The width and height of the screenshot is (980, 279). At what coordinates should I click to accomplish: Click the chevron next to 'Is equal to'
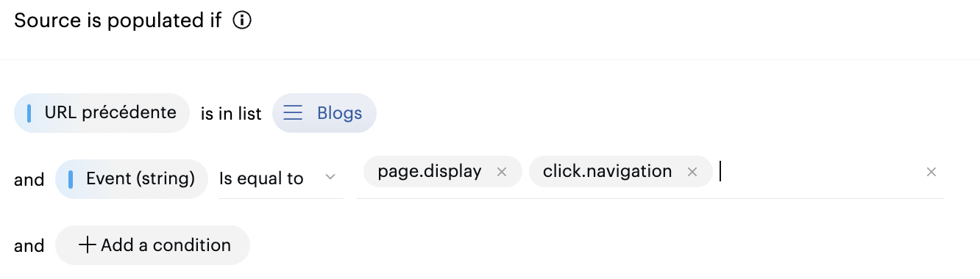coord(330,178)
